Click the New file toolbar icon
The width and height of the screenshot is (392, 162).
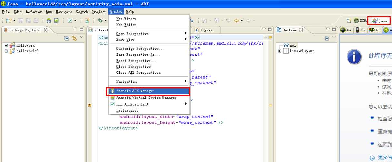[x=9, y=21]
